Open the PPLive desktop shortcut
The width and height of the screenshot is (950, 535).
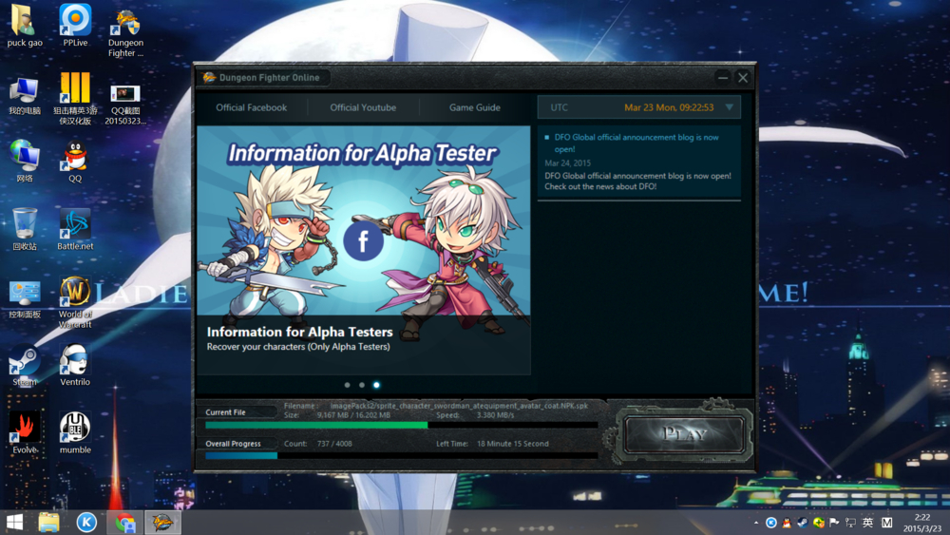(75, 26)
